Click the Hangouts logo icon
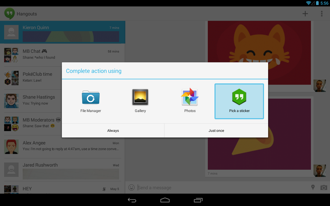Screen dimensions: 330x206 click(x=9, y=14)
